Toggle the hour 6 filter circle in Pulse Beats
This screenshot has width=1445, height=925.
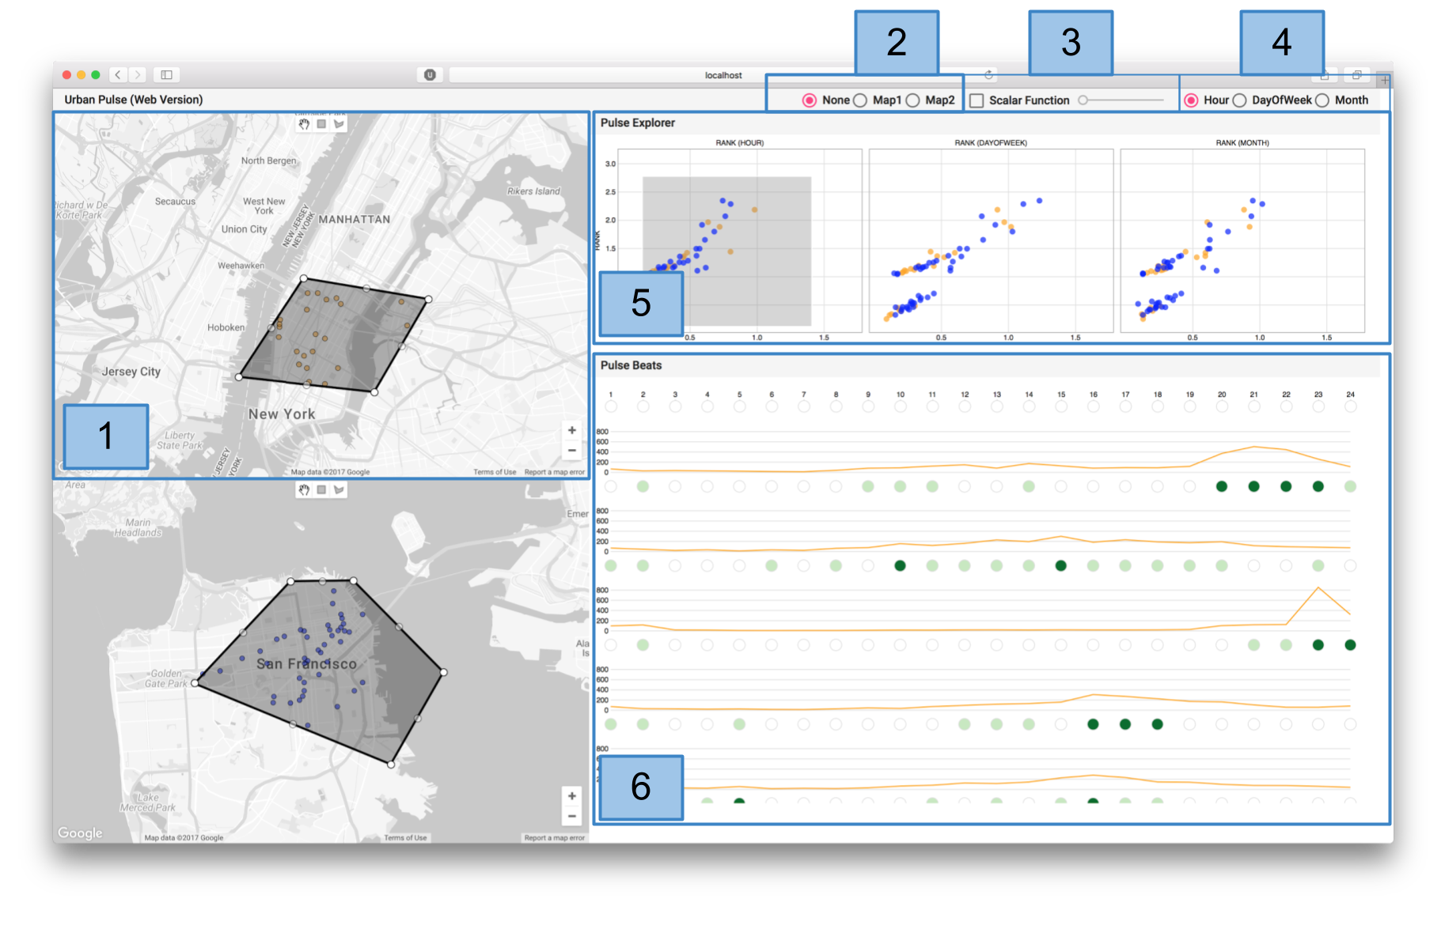772,406
